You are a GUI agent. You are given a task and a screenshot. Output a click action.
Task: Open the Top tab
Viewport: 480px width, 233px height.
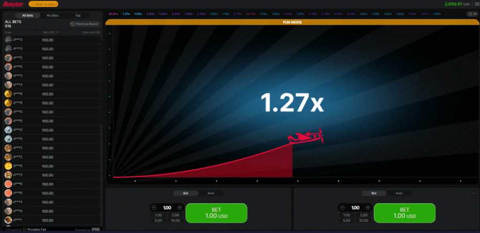(78, 15)
